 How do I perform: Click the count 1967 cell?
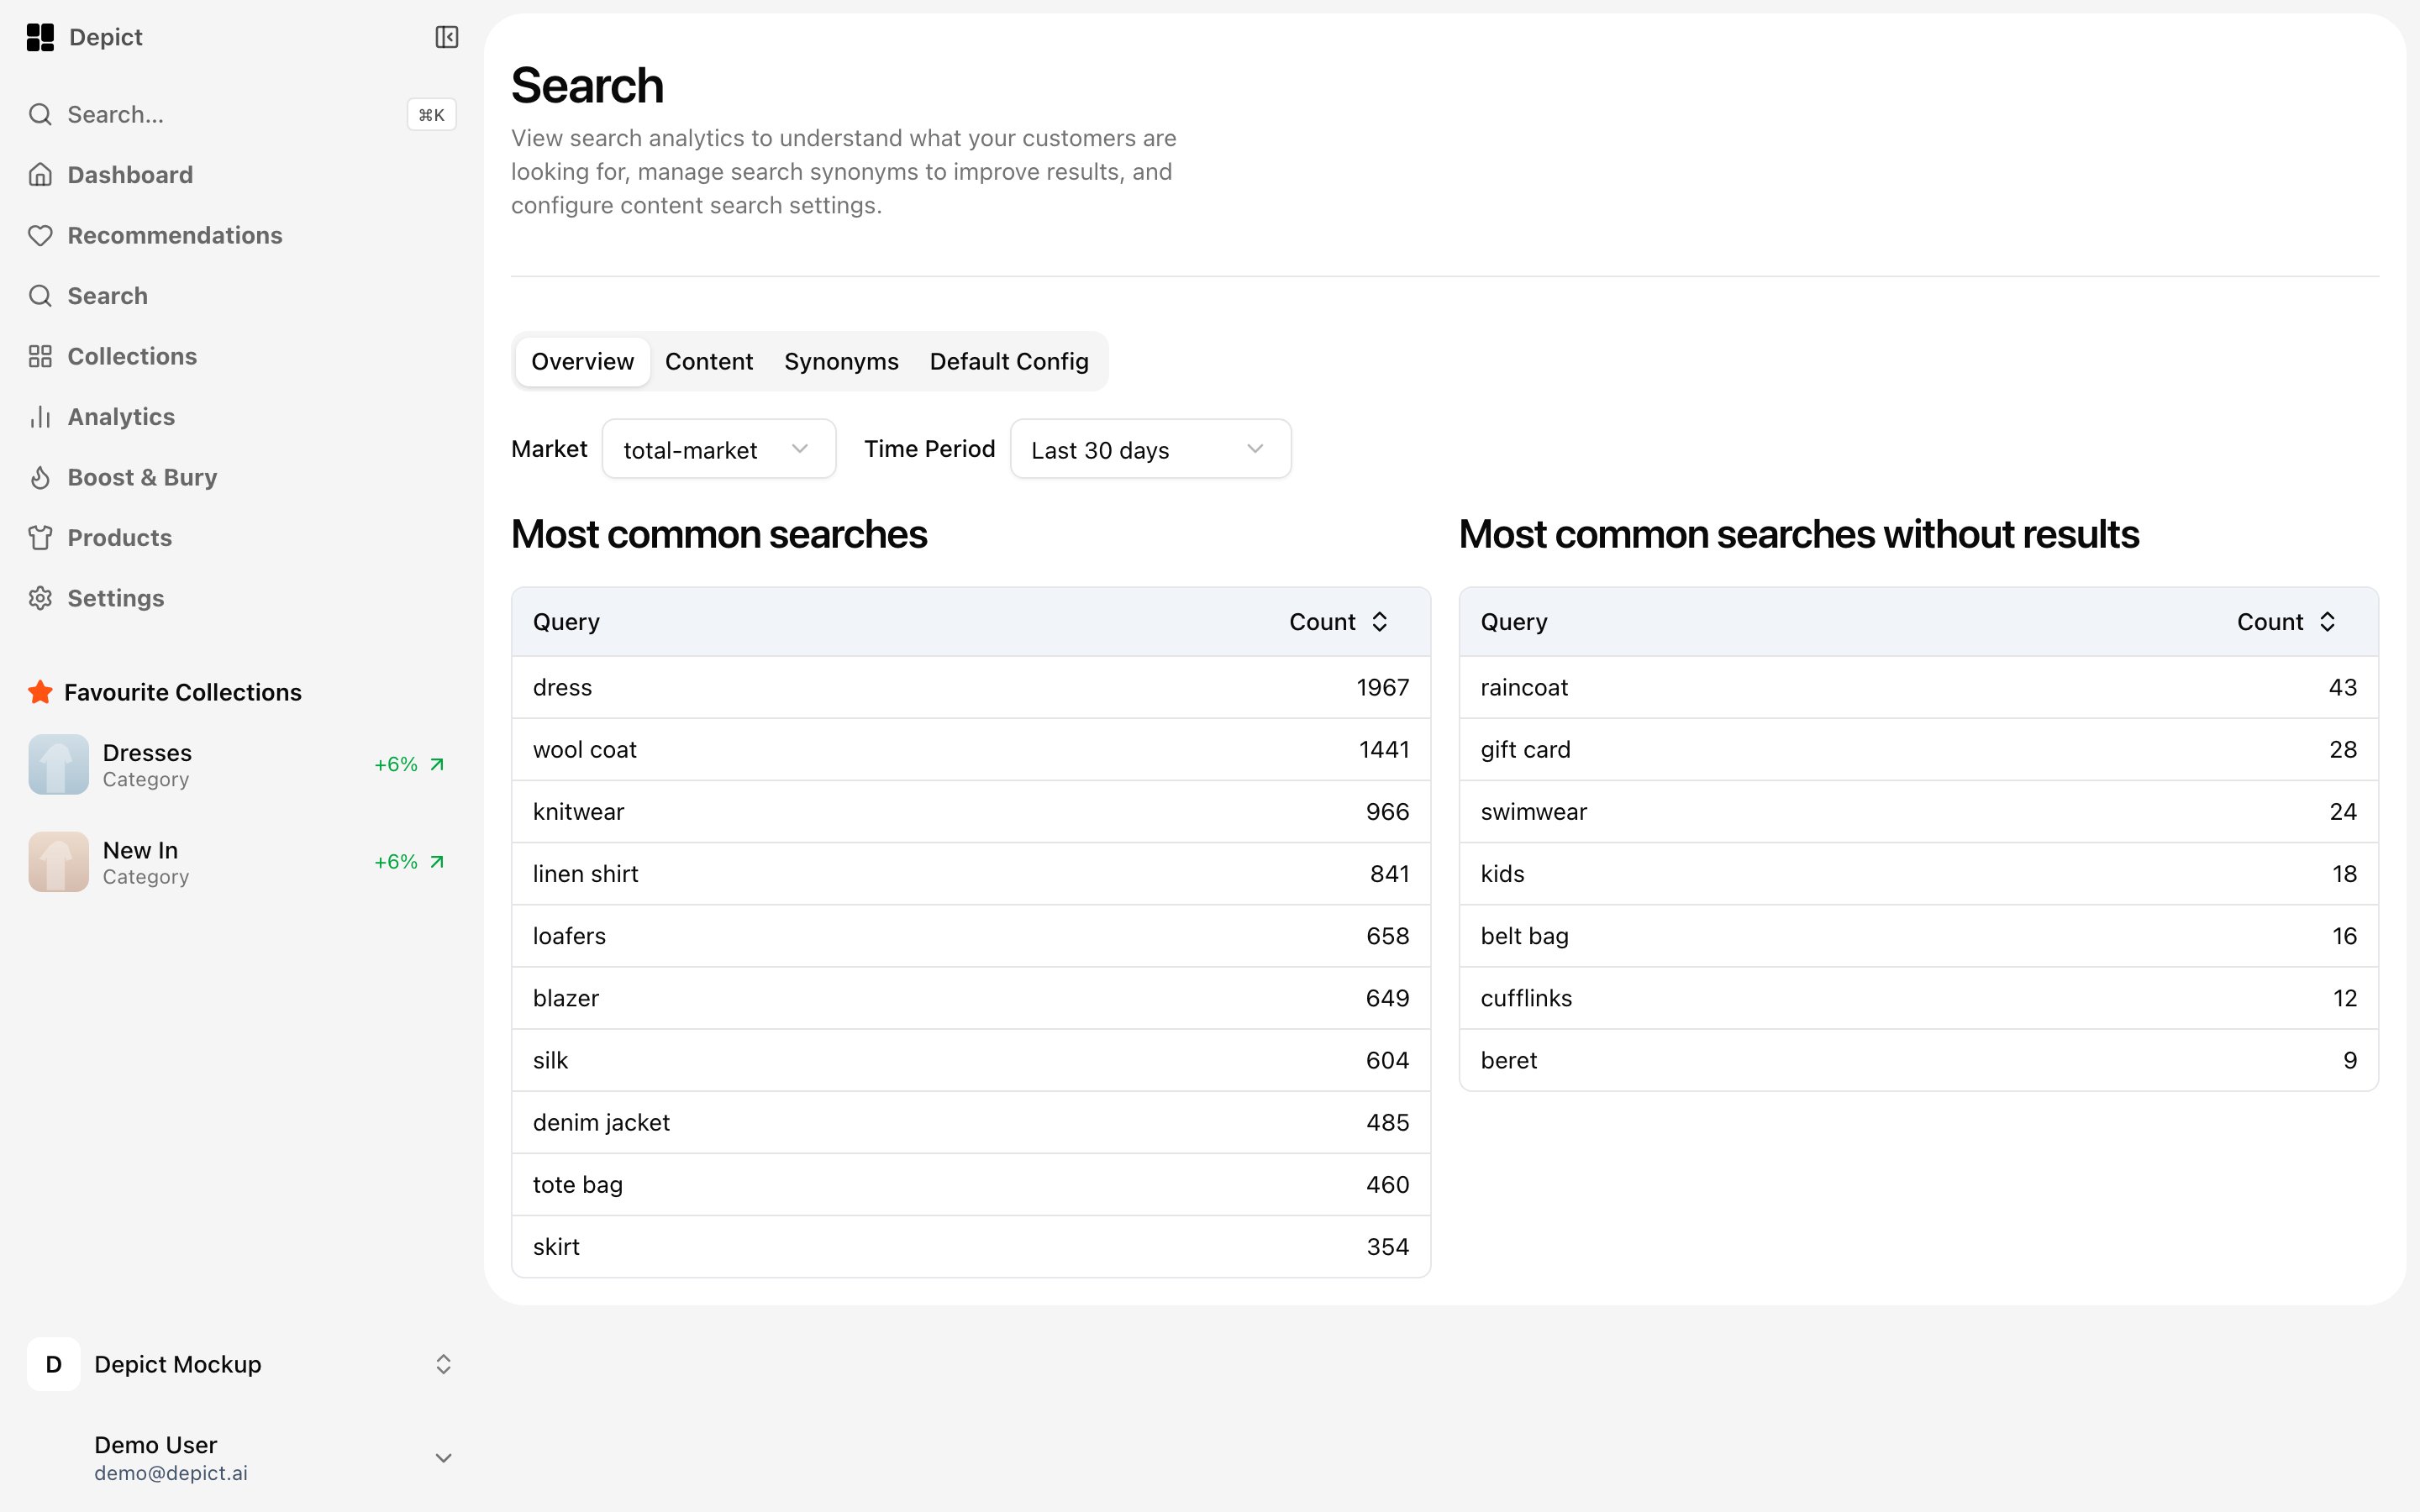click(1382, 687)
